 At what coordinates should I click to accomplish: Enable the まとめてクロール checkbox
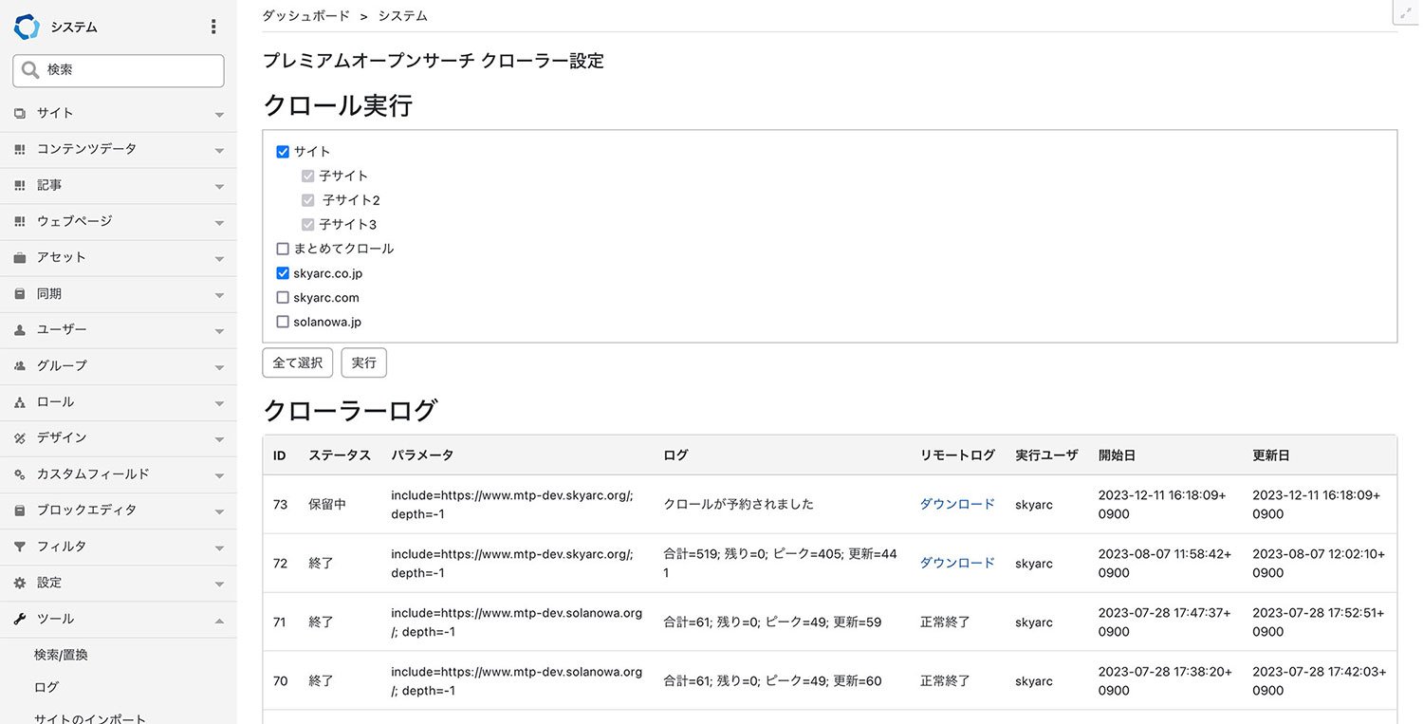pos(283,249)
